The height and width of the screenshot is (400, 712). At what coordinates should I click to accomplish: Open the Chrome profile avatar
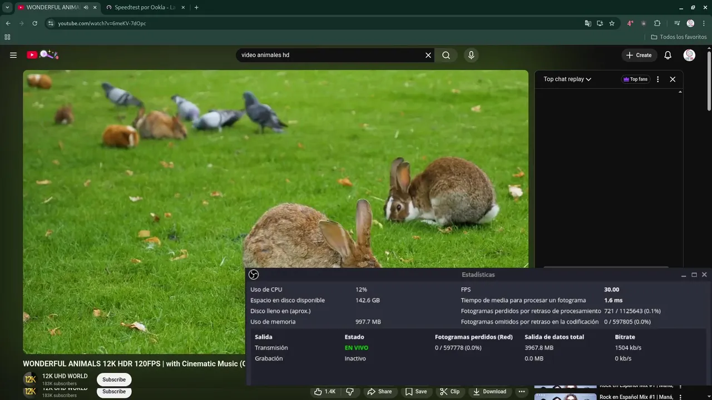coord(690,23)
